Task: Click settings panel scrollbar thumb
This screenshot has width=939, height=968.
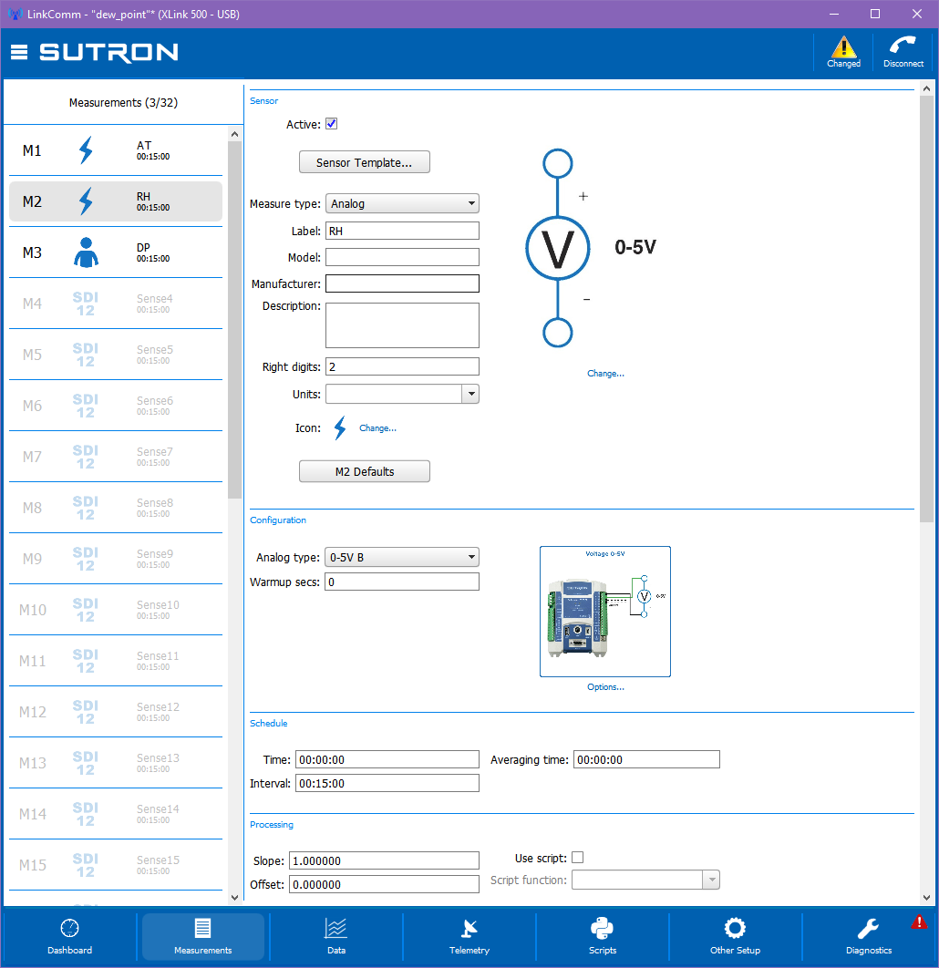Action: 926,309
